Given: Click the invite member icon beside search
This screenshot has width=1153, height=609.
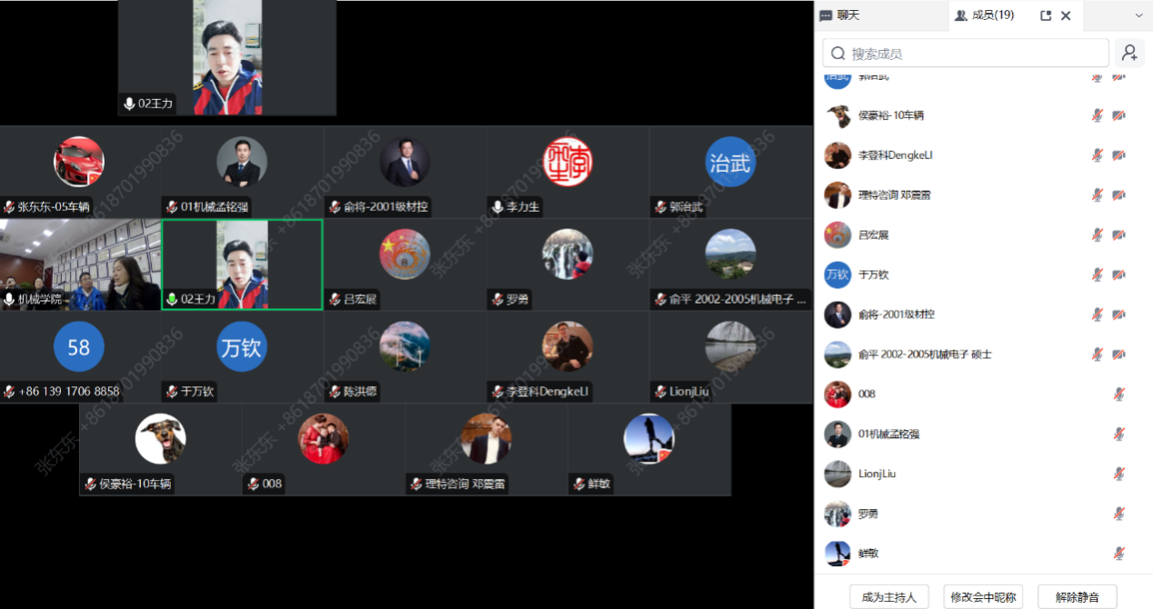Looking at the screenshot, I should 1129,53.
